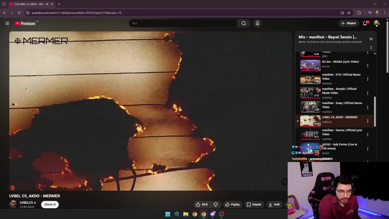The image size is (389, 219).
Task: Start voice search with the microphone
Action: pyautogui.click(x=257, y=23)
